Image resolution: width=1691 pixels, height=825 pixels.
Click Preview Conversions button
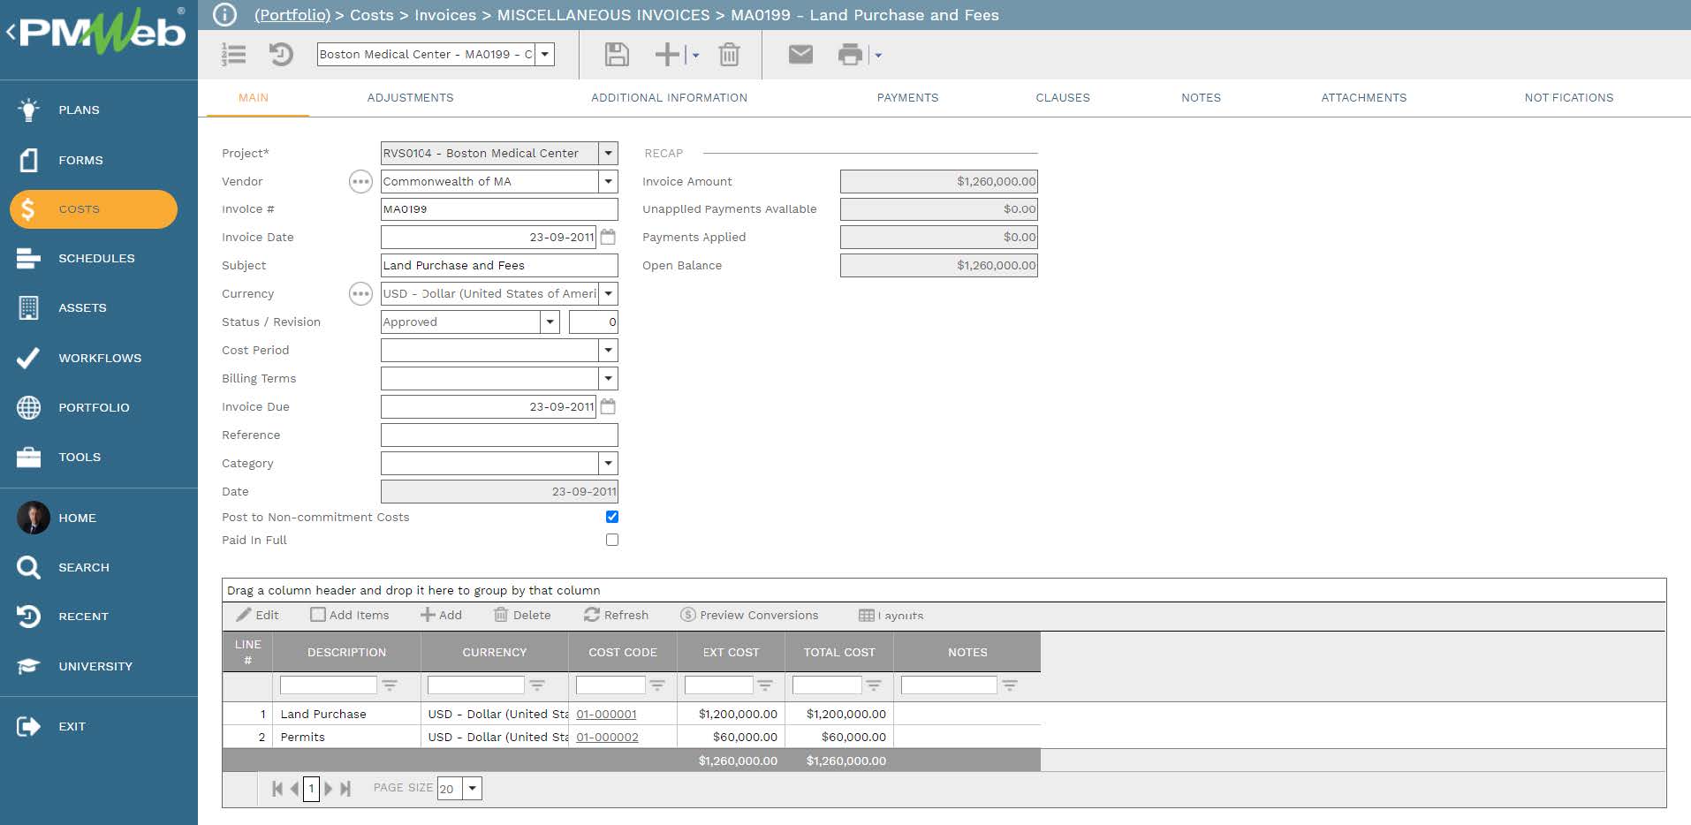coord(749,615)
